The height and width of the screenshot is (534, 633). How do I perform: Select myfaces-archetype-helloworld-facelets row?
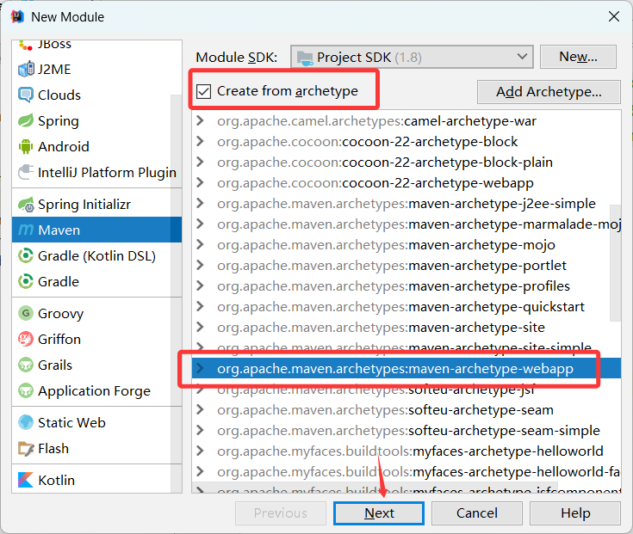(406, 471)
